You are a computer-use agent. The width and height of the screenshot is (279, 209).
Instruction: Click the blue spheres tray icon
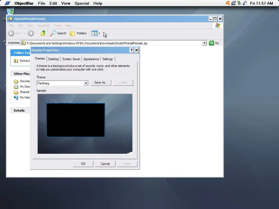tap(245, 3)
